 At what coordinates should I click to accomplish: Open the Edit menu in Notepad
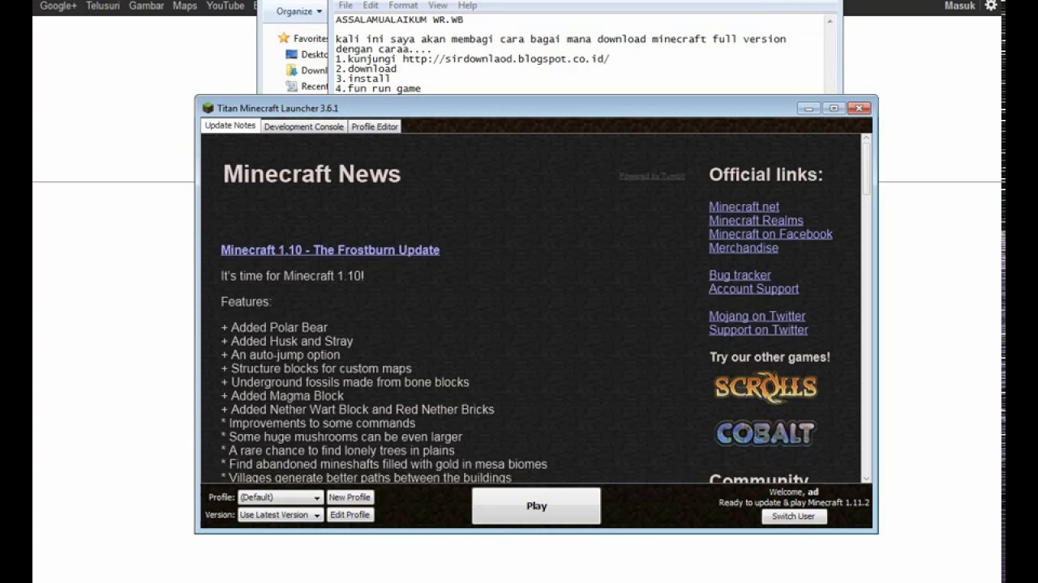pos(371,6)
